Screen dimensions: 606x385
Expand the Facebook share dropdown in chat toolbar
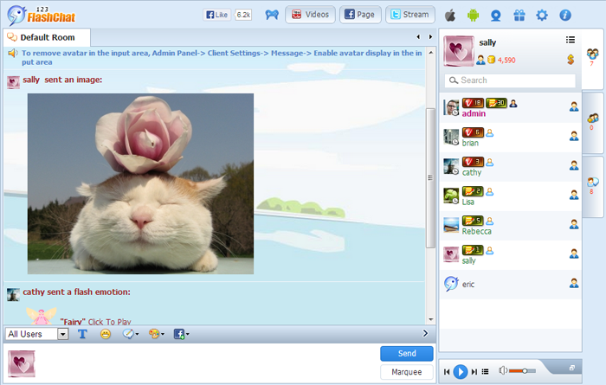point(182,334)
